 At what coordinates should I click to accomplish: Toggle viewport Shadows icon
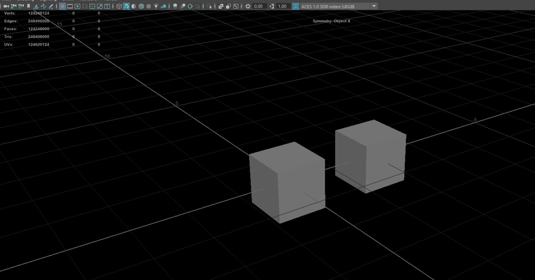tap(164, 6)
